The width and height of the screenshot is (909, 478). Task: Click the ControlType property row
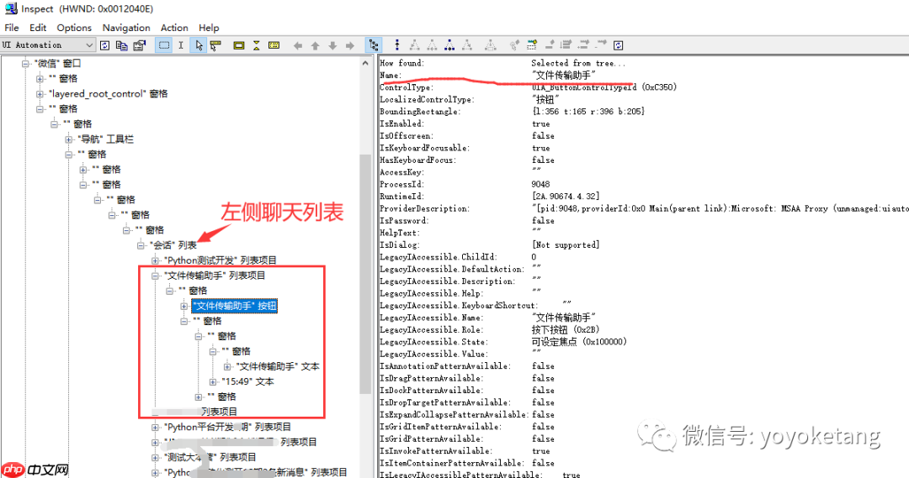tap(528, 87)
